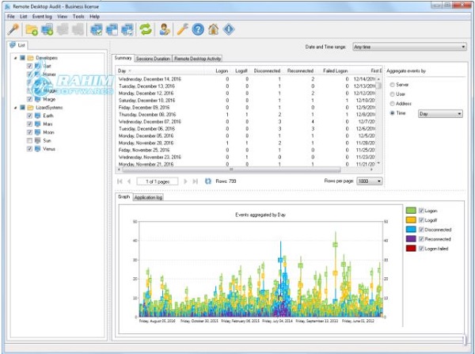Switch to the Application log tab
Viewport: 475px width, 354px height.
coord(148,196)
